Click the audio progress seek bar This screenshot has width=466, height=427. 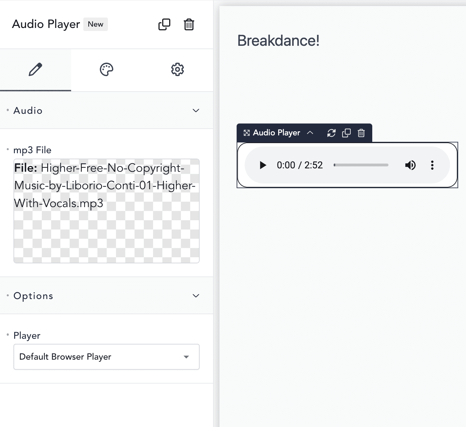pos(361,165)
